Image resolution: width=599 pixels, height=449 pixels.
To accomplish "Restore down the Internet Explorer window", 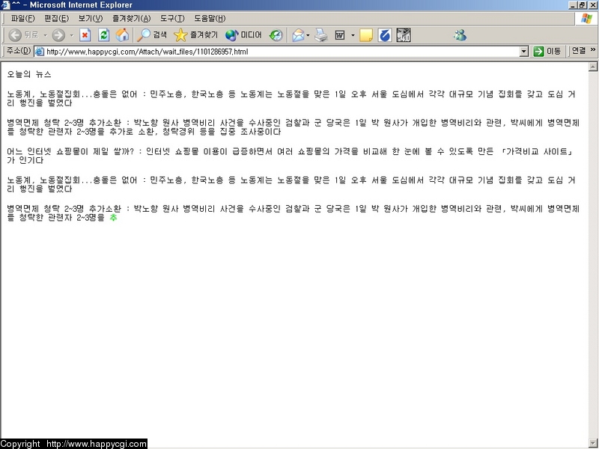I will (x=582, y=5).
